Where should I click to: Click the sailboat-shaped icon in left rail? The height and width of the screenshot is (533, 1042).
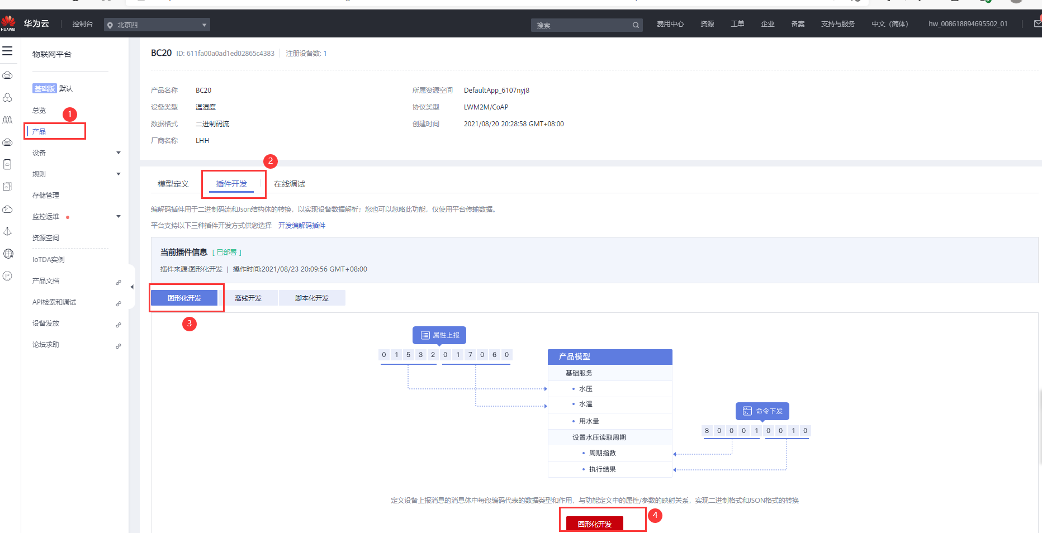[8, 231]
